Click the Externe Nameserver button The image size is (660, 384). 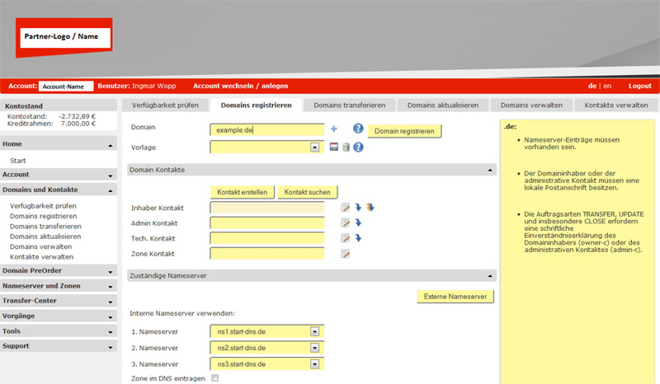coord(455,297)
